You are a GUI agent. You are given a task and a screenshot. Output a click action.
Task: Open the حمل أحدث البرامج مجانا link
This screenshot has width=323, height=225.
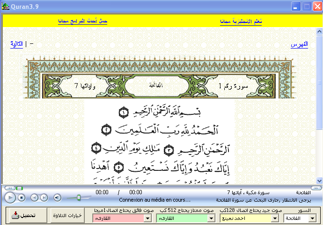[x=82, y=21]
